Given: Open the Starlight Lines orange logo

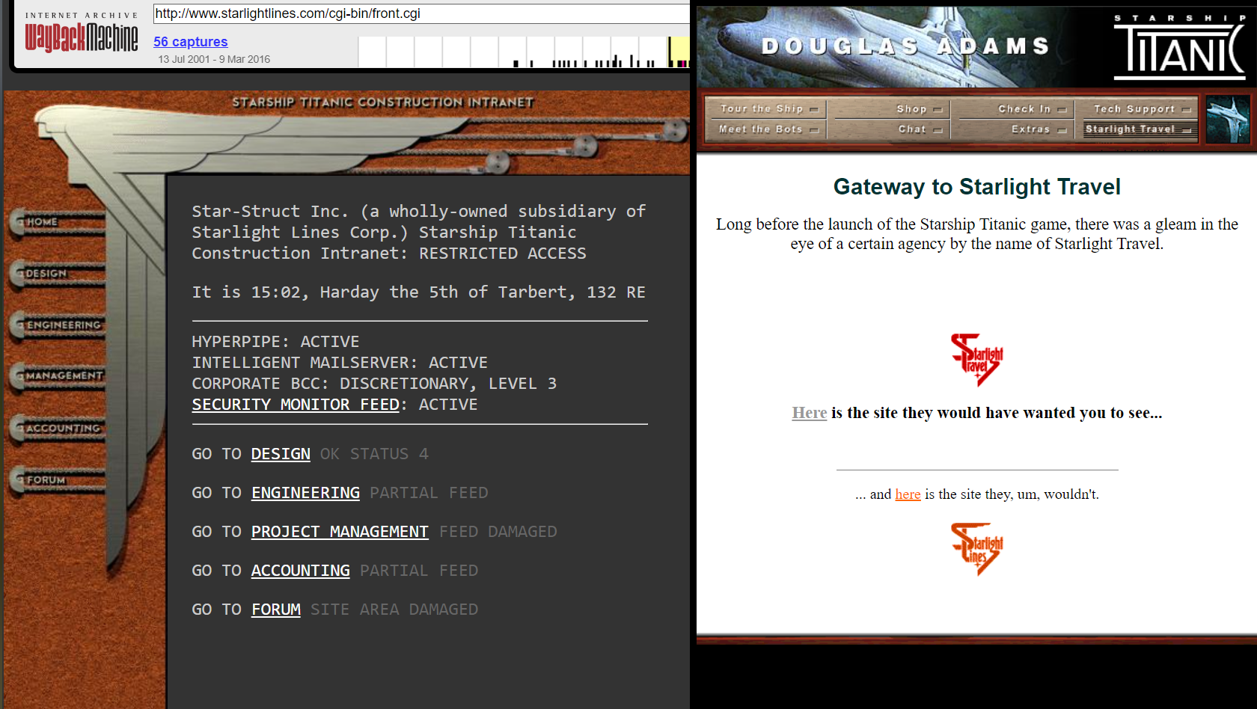Looking at the screenshot, I should pos(977,549).
